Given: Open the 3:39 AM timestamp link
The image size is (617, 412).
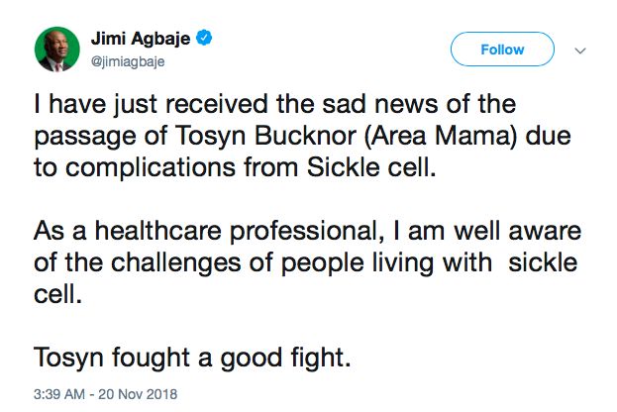Looking at the screenshot, I should click(x=59, y=394).
